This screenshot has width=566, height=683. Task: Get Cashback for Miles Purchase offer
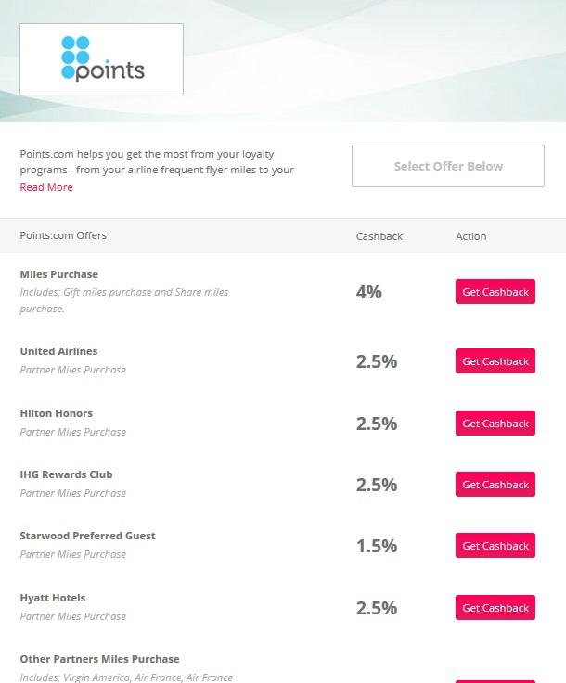click(495, 292)
